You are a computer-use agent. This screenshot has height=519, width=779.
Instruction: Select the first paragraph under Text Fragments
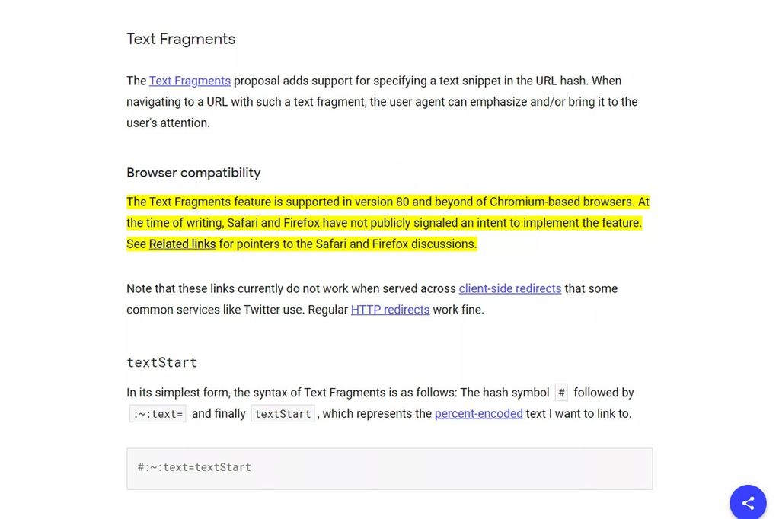[381, 101]
